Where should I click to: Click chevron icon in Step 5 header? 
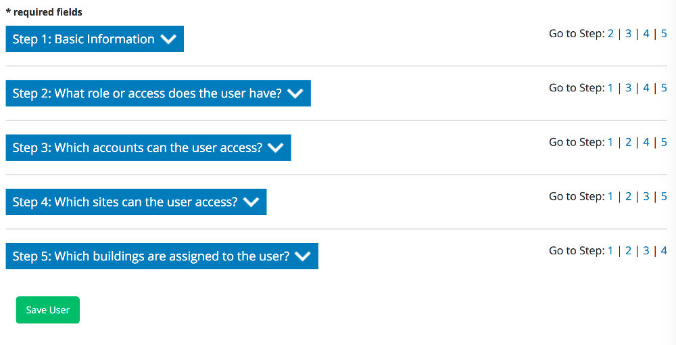[303, 256]
